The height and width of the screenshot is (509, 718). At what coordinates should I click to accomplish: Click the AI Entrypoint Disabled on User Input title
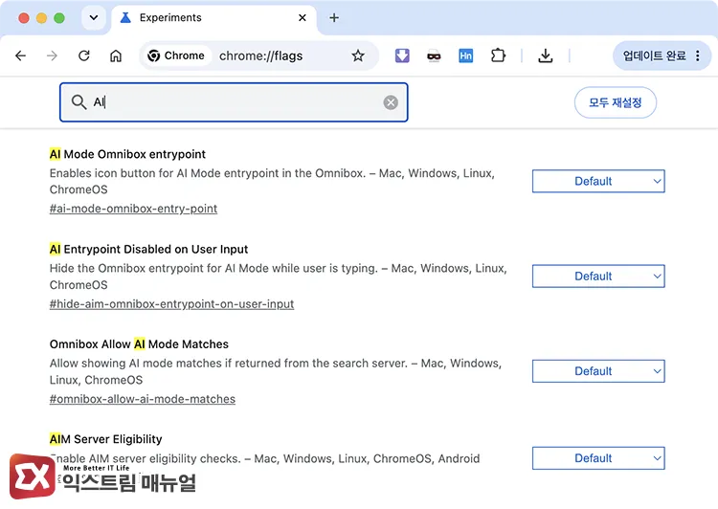pos(148,250)
